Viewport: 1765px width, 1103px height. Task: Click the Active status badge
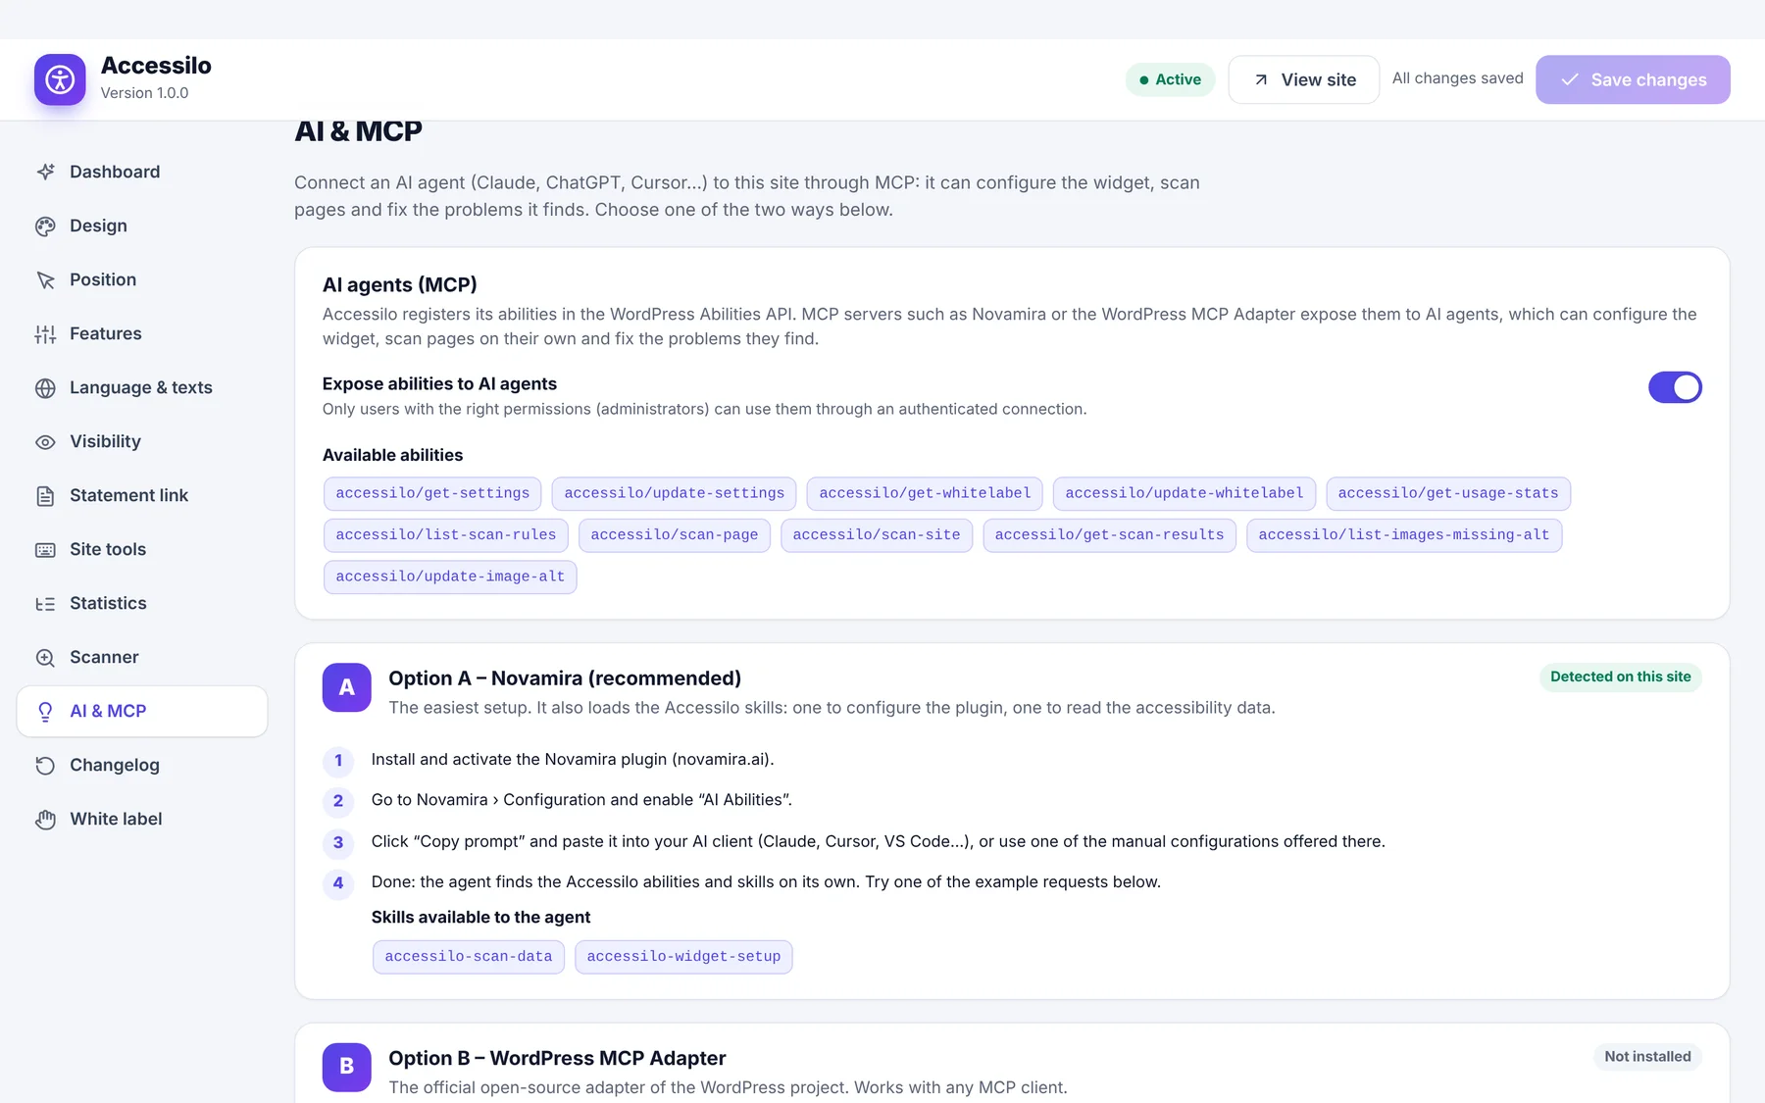(x=1170, y=79)
